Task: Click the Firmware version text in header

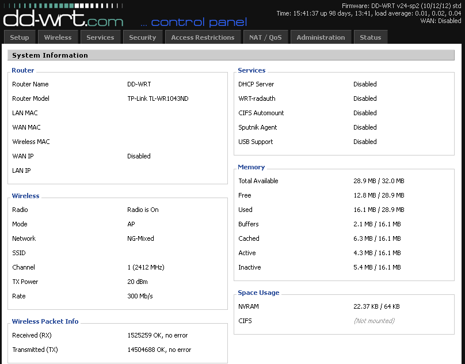Action: click(x=401, y=6)
